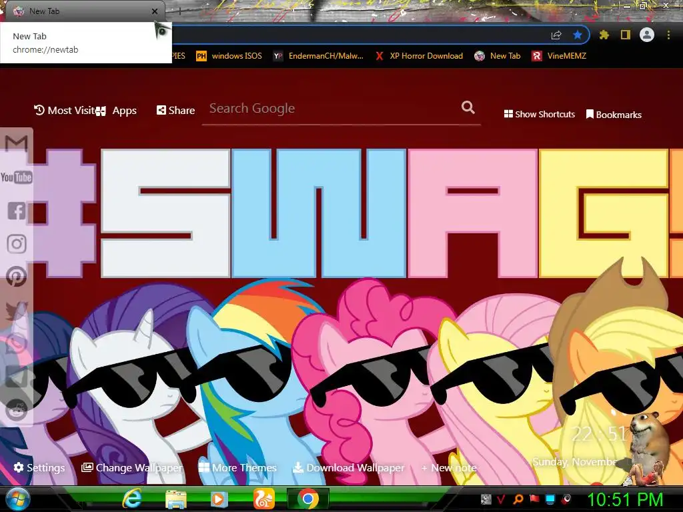
Task: Open the Facebook sidebar shortcut
Action: (17, 211)
